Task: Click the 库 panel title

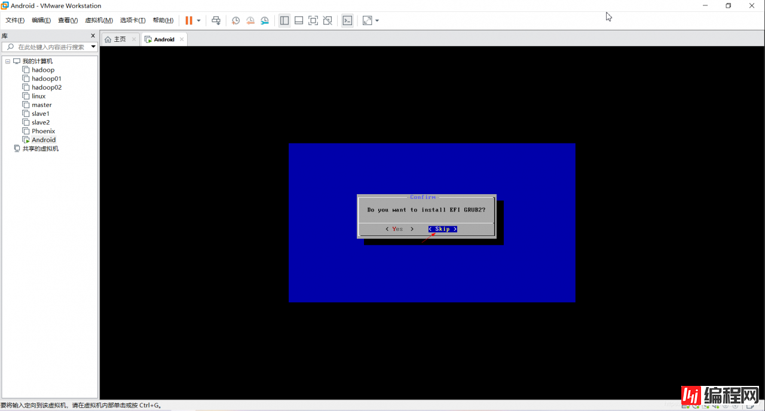Action: (5, 36)
